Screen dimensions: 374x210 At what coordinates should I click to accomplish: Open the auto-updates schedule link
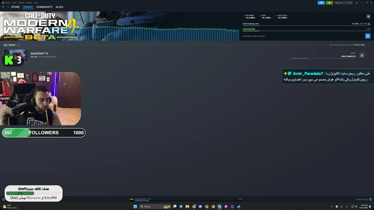click(347, 45)
